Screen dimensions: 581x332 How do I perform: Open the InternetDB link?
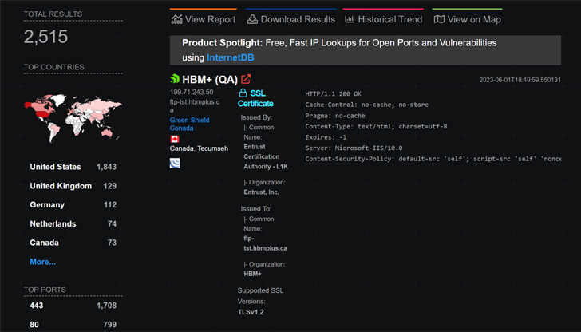[232, 57]
